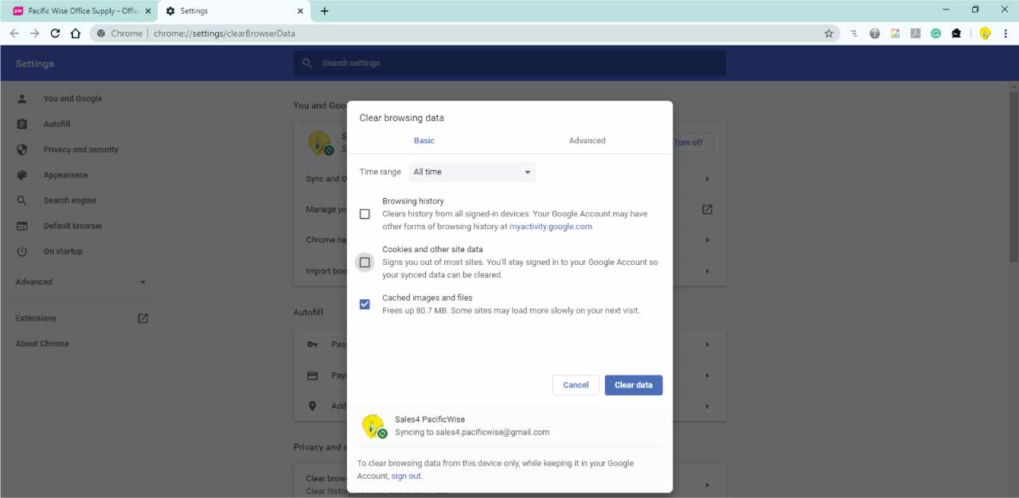The height and width of the screenshot is (498, 1019).
Task: Click the clipboard Autofill sidebar icon
Action: click(x=22, y=124)
